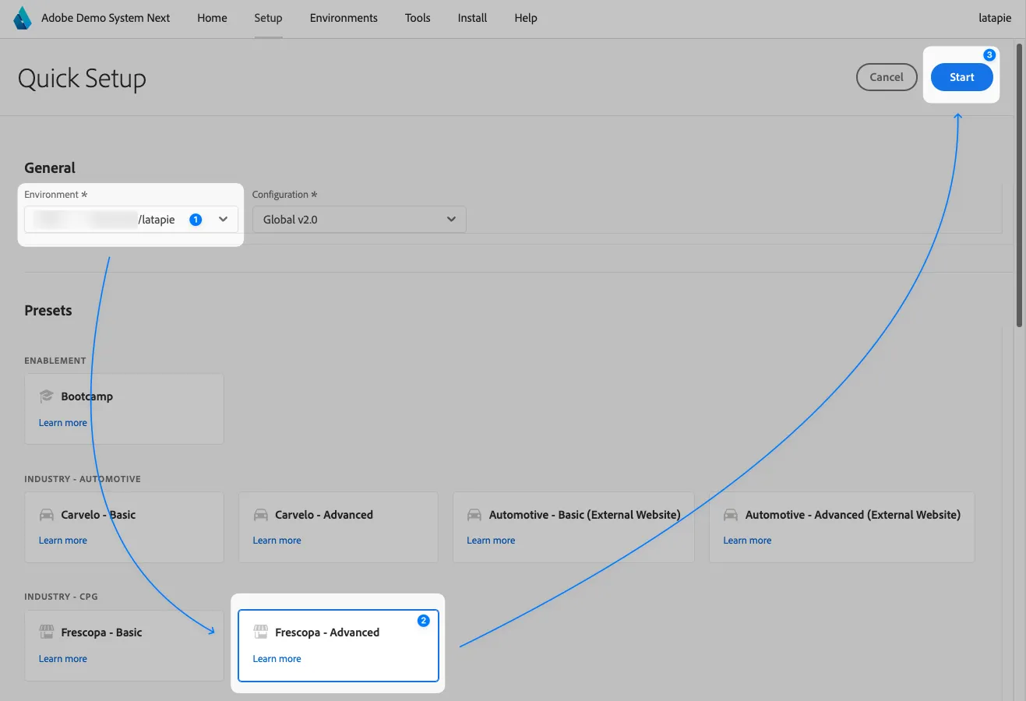The image size is (1026, 701).
Task: Select the Frescopa - Basic preset title
Action: 101,632
